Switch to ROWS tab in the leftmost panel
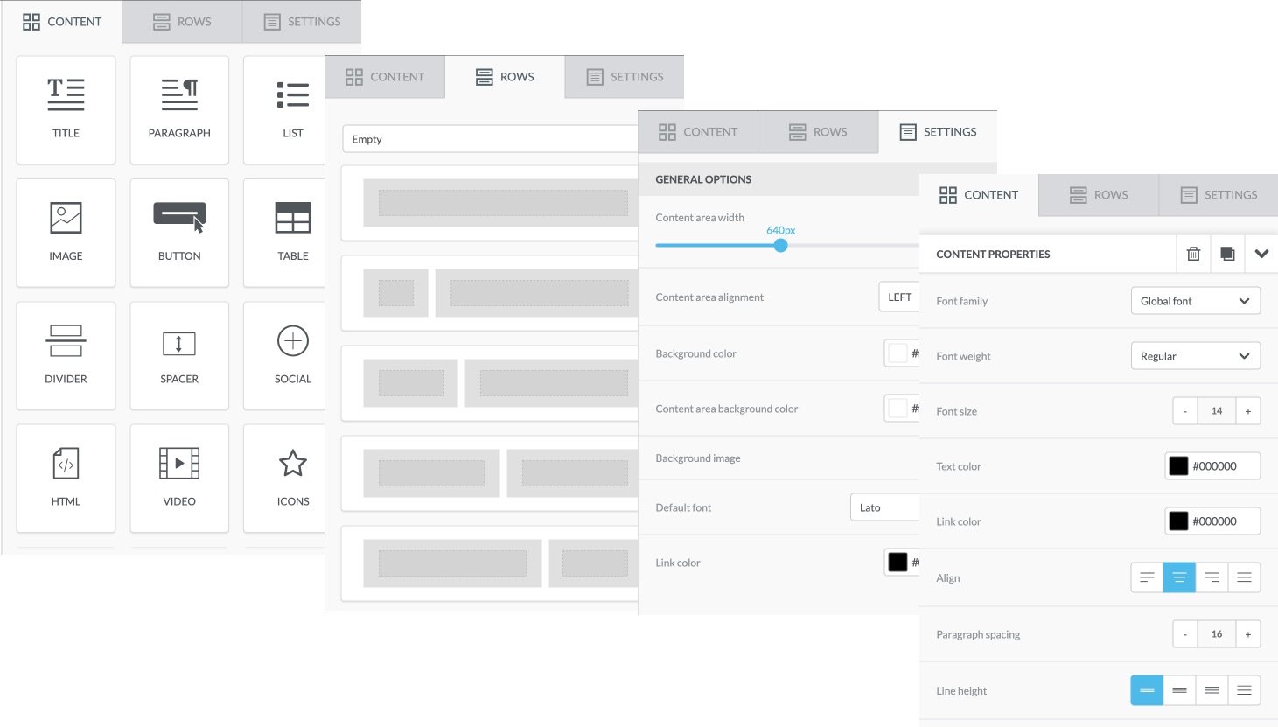 click(182, 21)
